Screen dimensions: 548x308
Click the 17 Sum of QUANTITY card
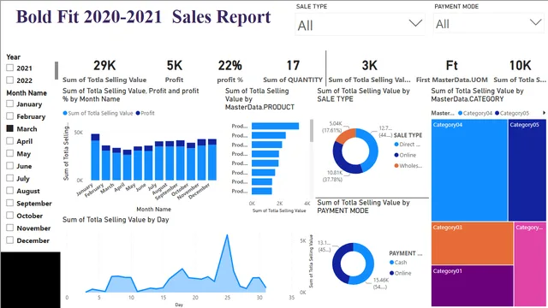(x=293, y=72)
